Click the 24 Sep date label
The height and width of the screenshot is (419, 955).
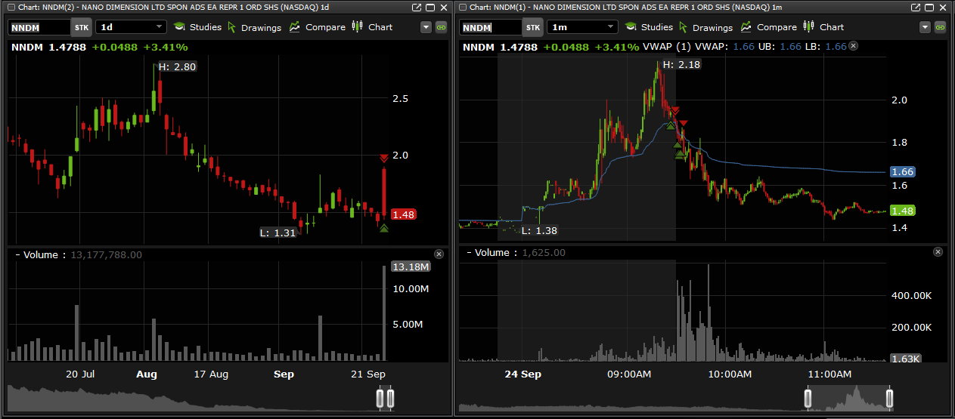click(x=522, y=374)
